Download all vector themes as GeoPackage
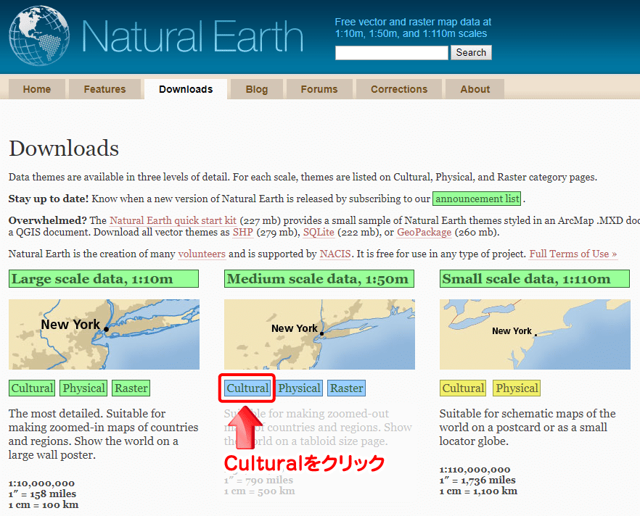This screenshot has width=640, height=516. coord(424,233)
